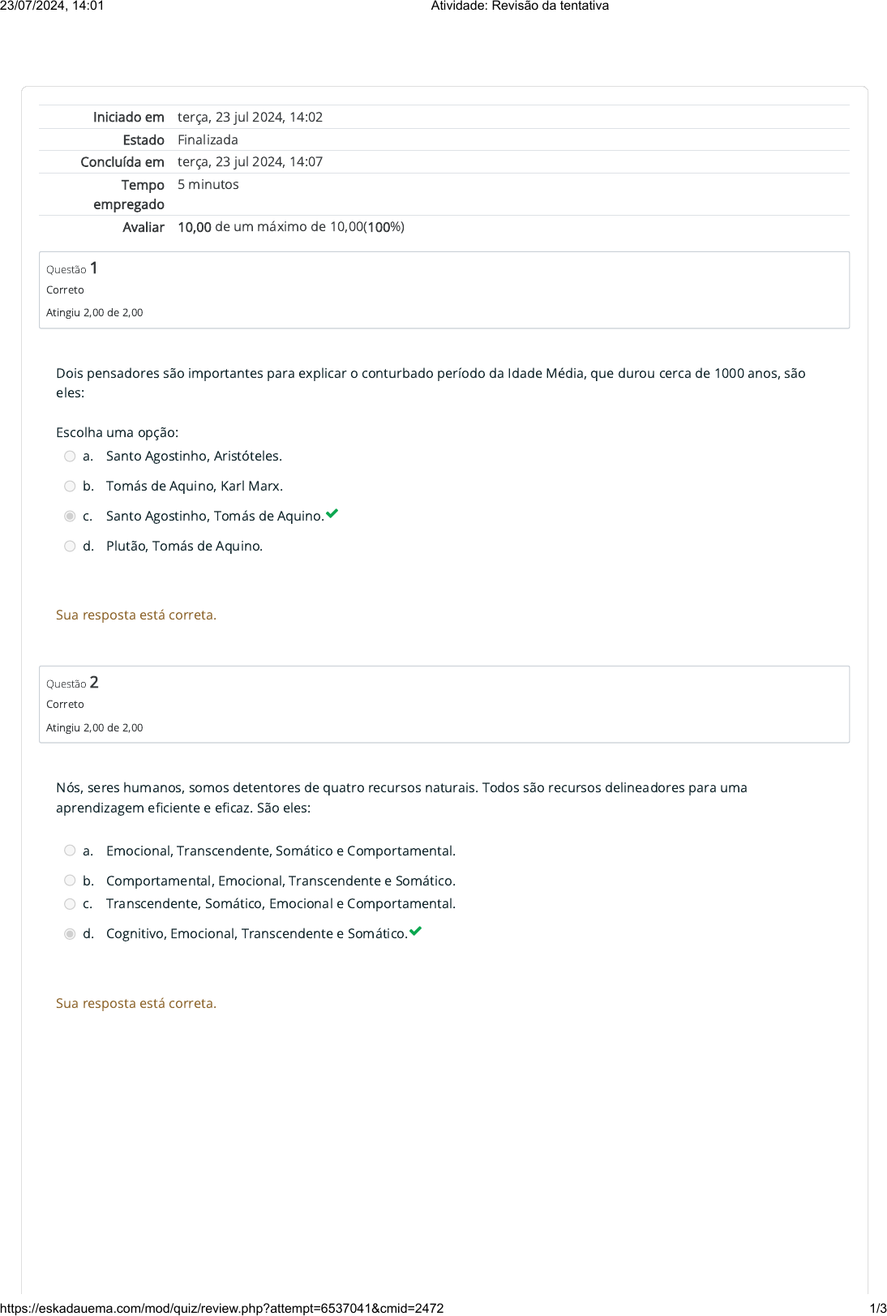Click green checkmark beside Cognitivo, Emocional answer
The width and height of the screenshot is (887, 1316).
tap(416, 932)
